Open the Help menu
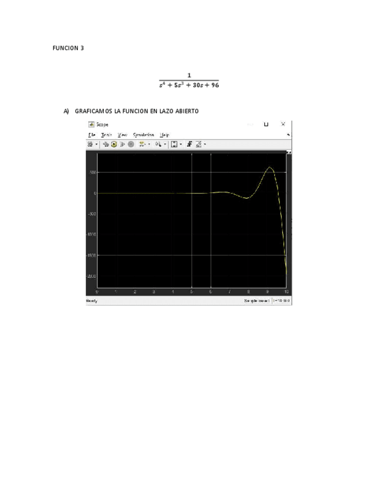 164,135
